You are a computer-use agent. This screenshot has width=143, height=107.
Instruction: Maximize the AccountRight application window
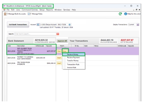[131, 6]
